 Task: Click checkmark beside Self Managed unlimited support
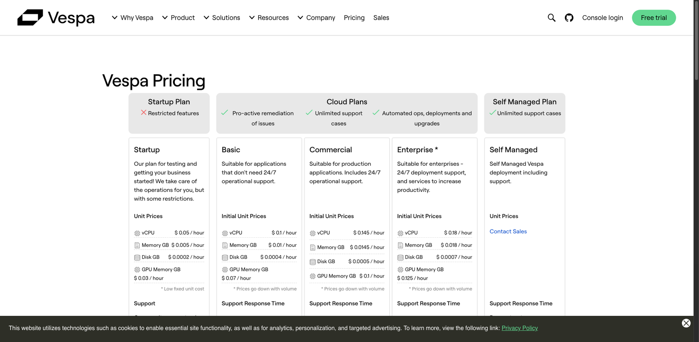click(x=492, y=113)
